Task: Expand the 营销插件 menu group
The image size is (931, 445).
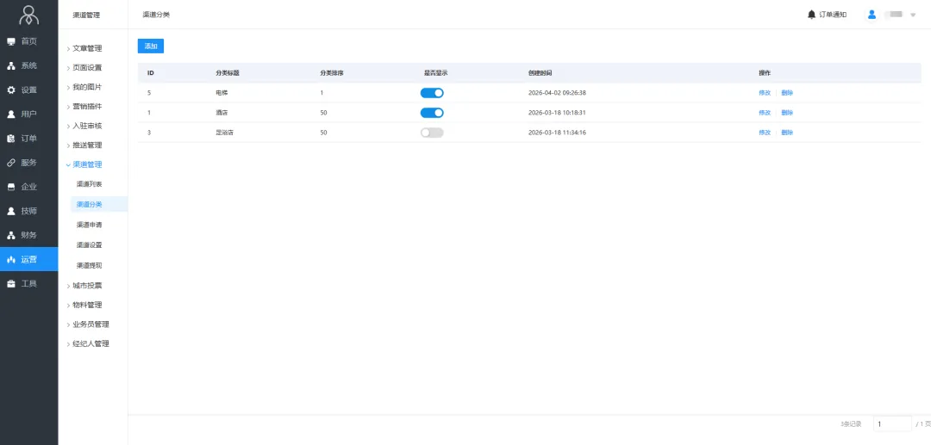Action: (x=86, y=107)
